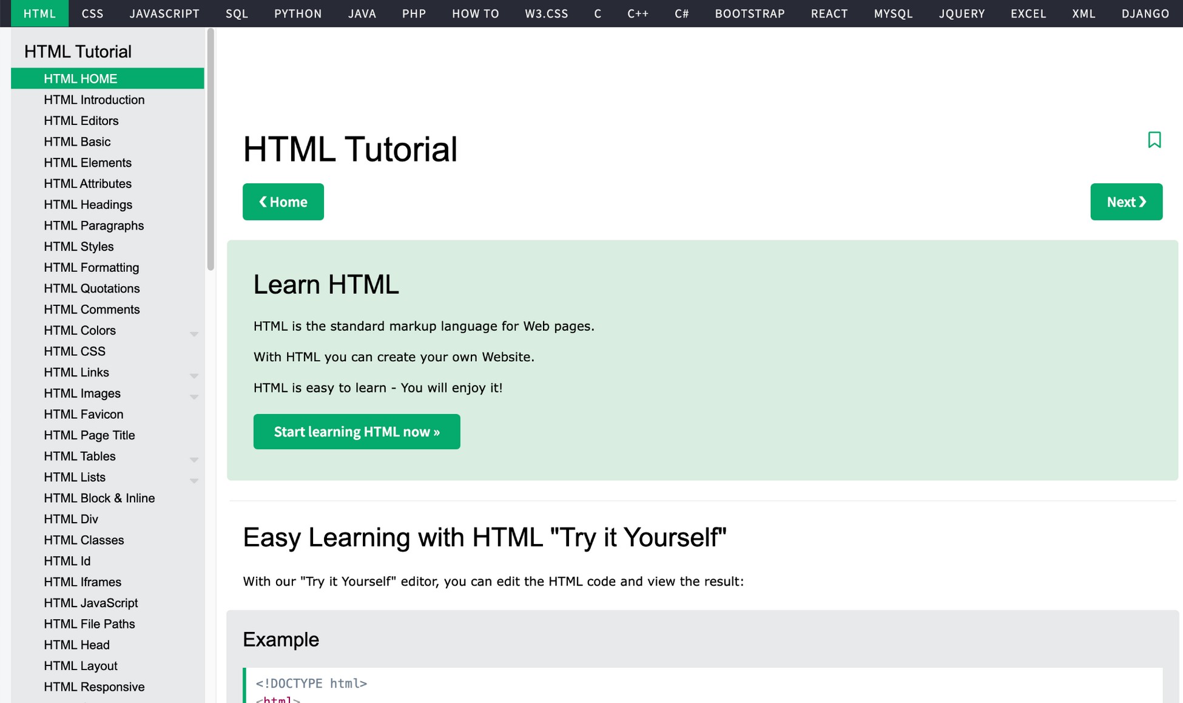Open the HTML Attributes sidebar link

87,183
